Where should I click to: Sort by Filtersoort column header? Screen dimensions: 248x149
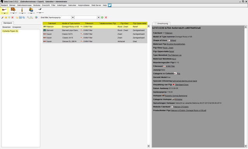point(89,23)
